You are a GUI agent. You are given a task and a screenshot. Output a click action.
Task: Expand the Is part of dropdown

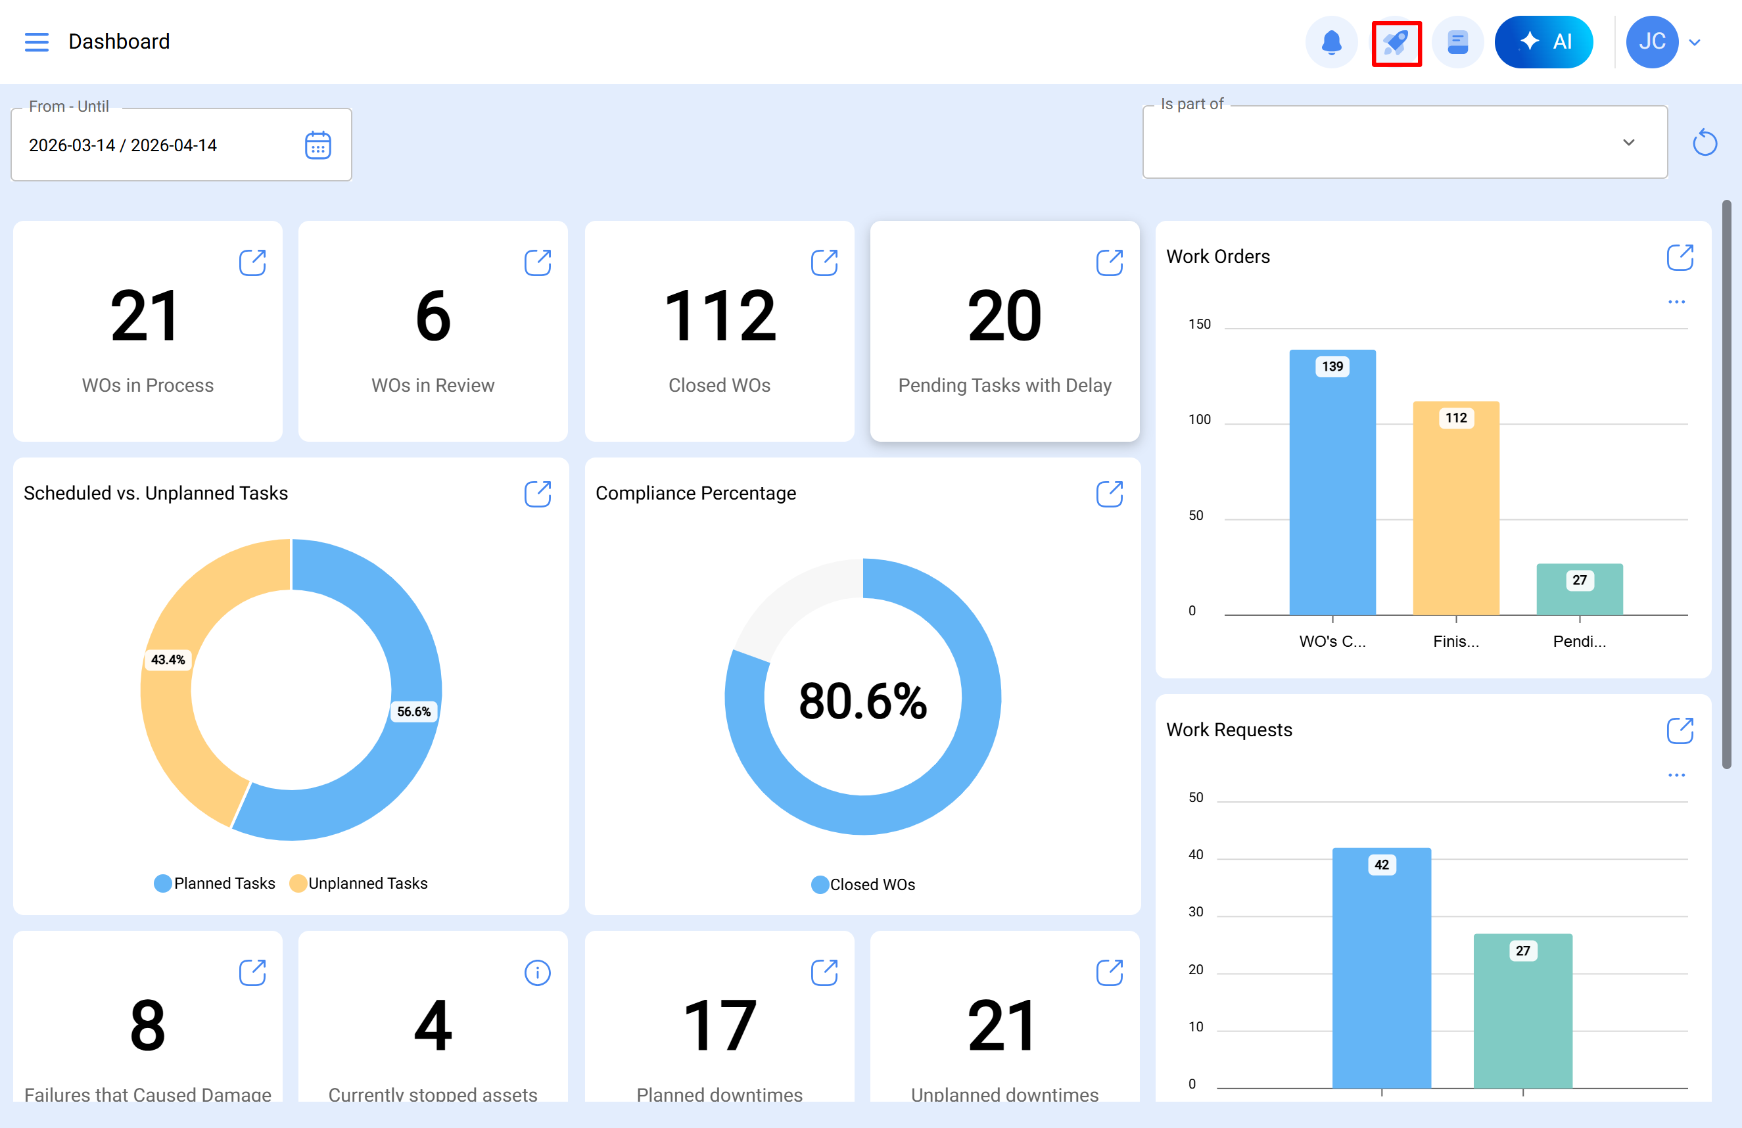[1628, 143]
